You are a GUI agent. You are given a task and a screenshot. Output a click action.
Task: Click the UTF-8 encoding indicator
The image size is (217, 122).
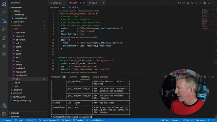point(186,120)
